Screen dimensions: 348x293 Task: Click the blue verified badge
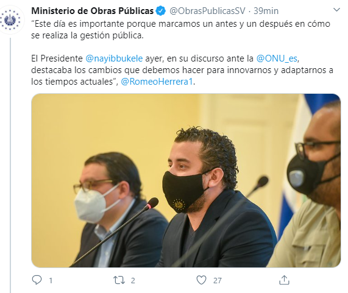click(161, 11)
